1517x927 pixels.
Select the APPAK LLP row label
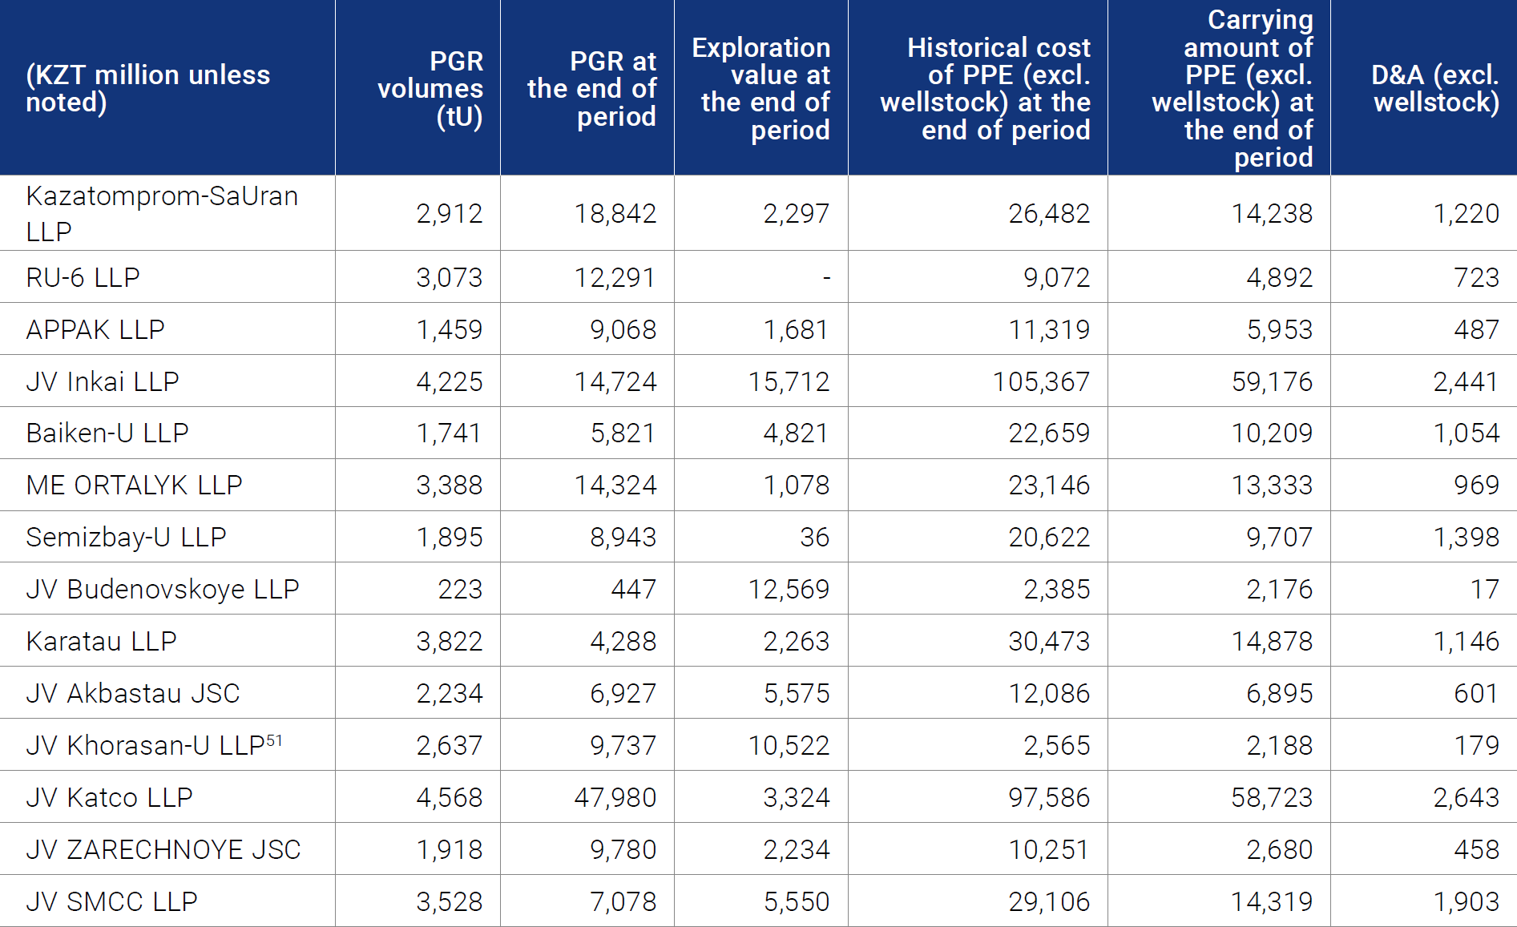click(x=95, y=329)
